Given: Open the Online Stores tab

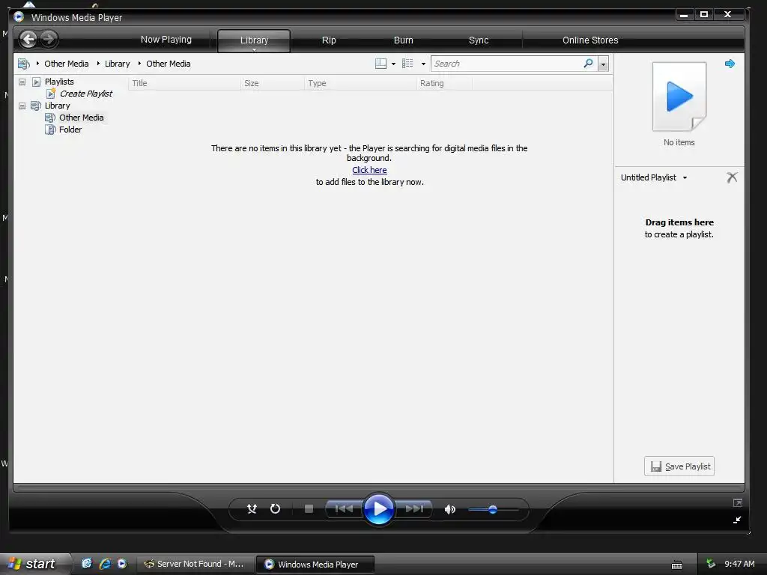Looking at the screenshot, I should [x=590, y=40].
